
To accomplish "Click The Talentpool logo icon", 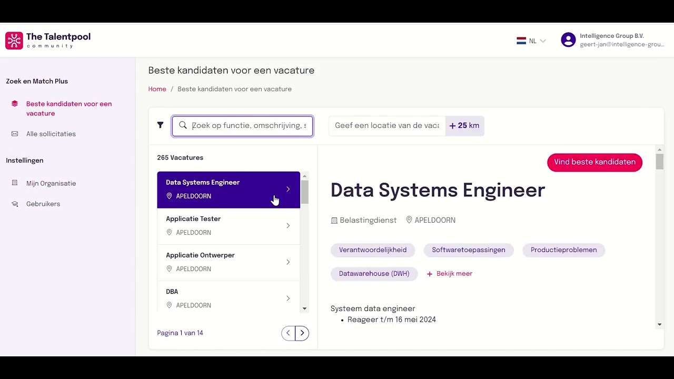I will pos(14,41).
